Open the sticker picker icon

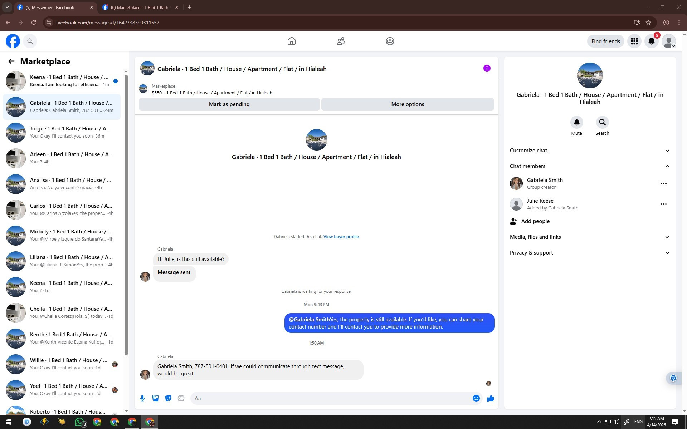(168, 398)
